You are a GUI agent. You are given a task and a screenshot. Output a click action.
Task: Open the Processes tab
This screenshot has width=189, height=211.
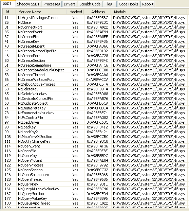[x=52, y=4]
